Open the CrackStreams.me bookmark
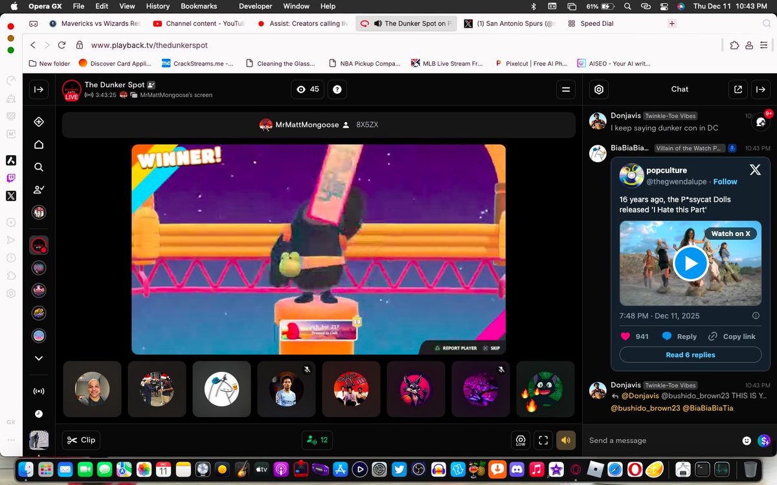The image size is (777, 485). [197, 63]
